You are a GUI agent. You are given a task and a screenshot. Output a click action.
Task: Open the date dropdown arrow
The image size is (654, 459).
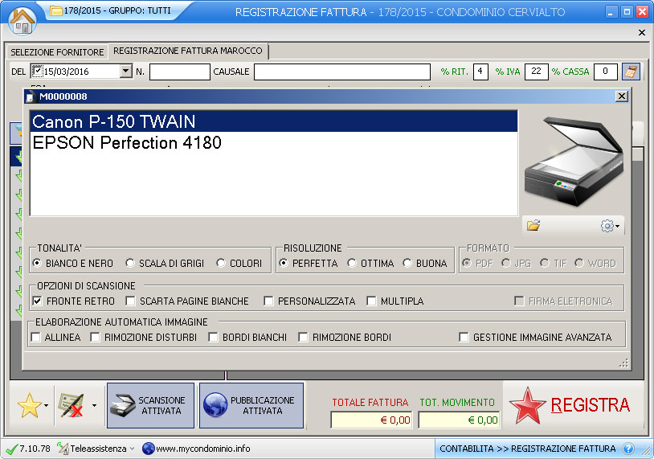(x=125, y=72)
